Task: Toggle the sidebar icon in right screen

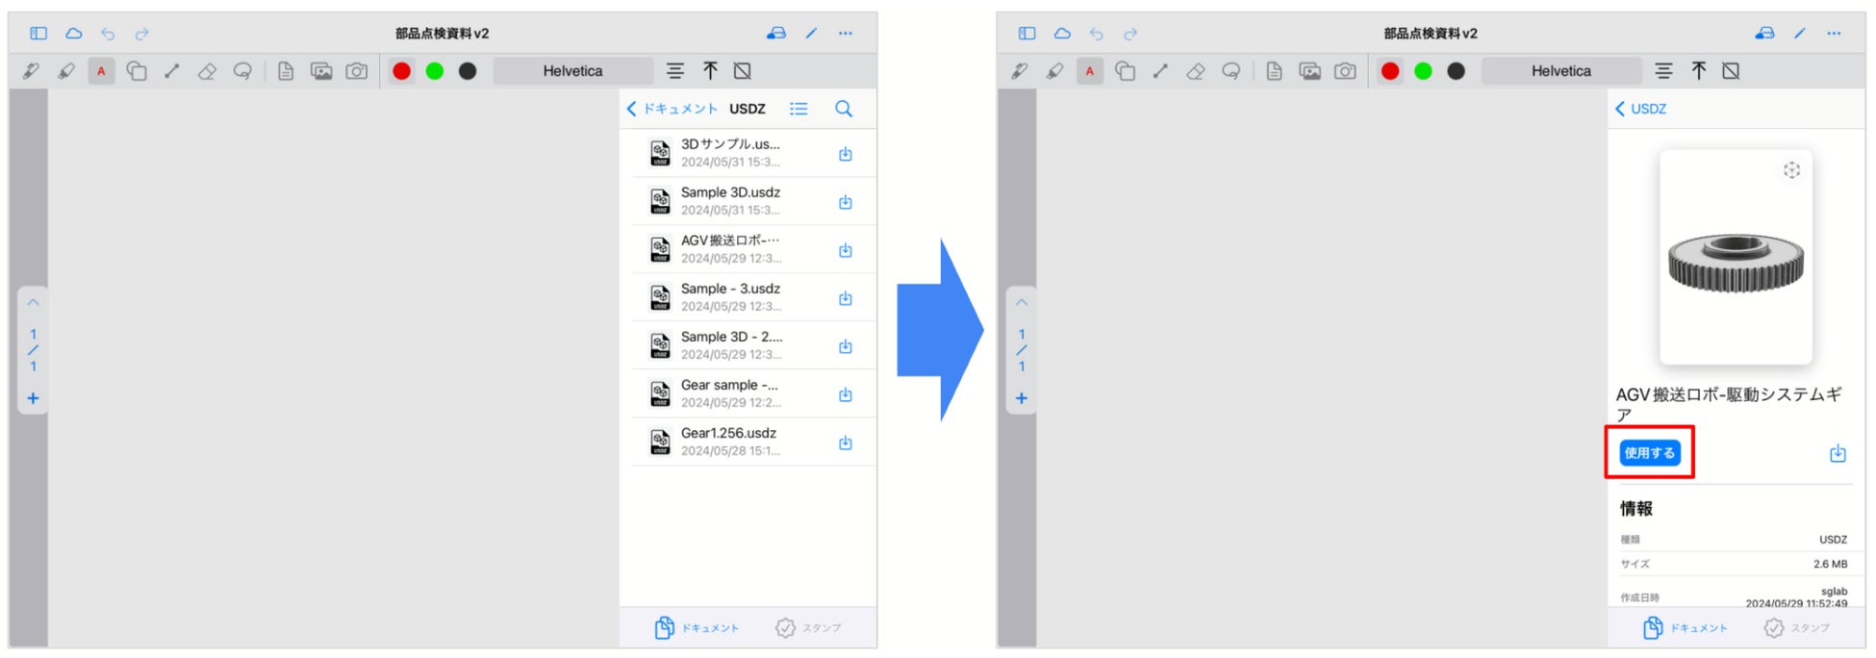Action: click(x=1027, y=34)
